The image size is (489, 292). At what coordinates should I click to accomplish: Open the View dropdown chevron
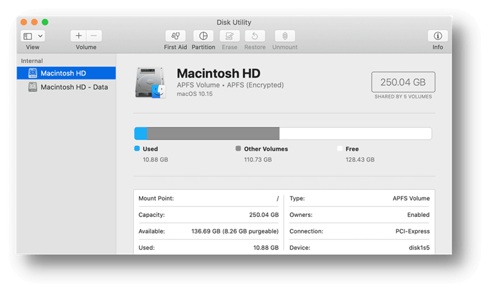(x=40, y=36)
